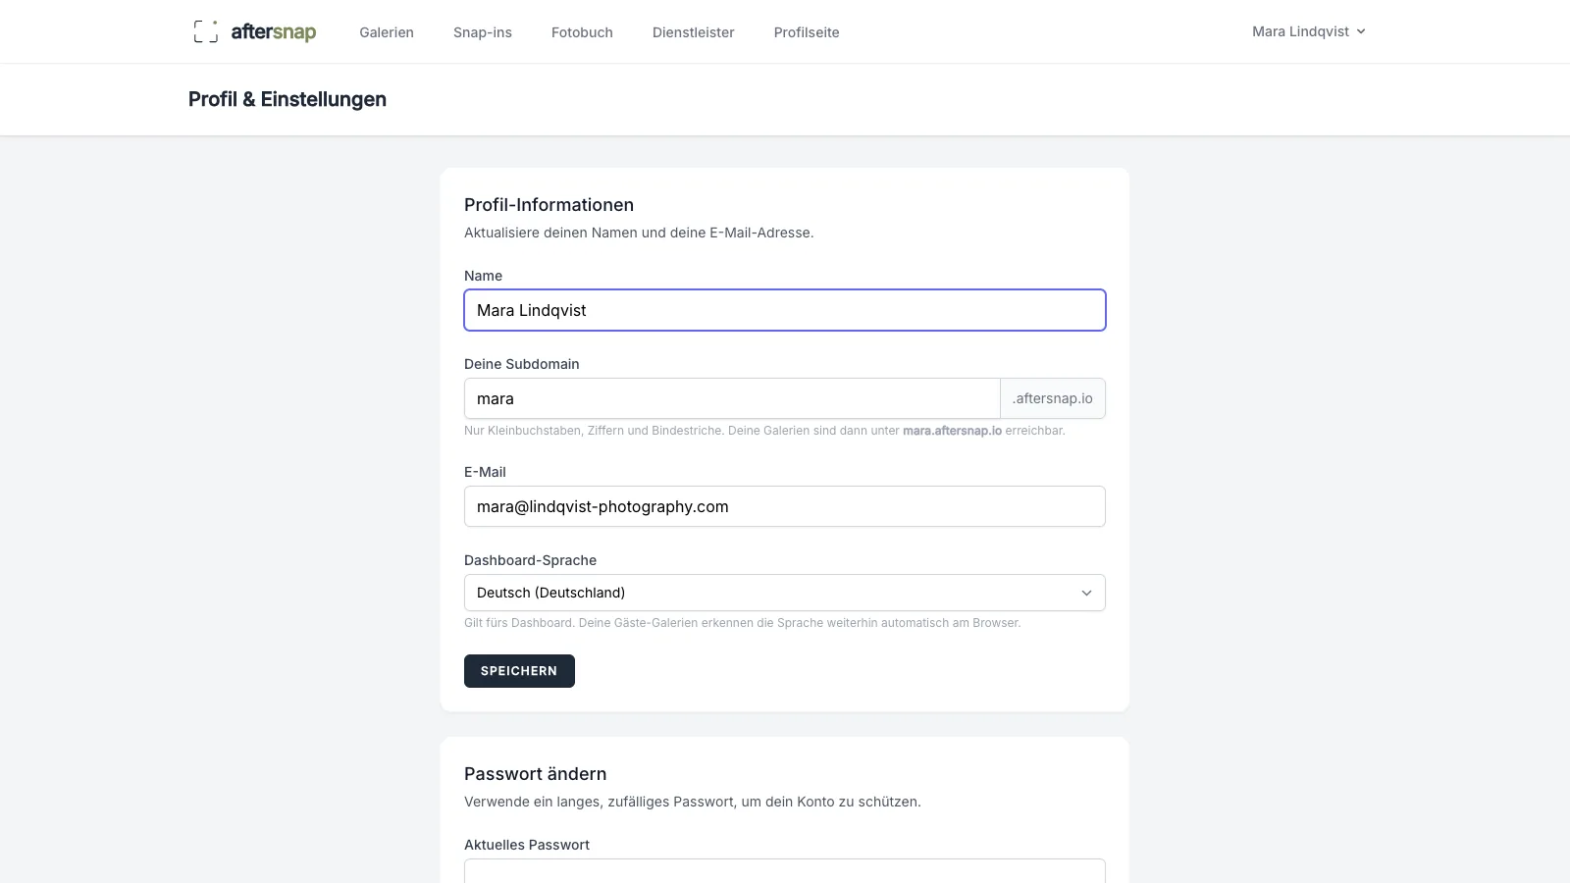Click the aftersnap logo icon
The image size is (1570, 883).
[206, 31]
